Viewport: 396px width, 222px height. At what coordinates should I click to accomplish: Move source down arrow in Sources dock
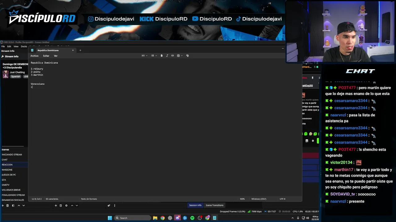pyautogui.click(x=77, y=205)
